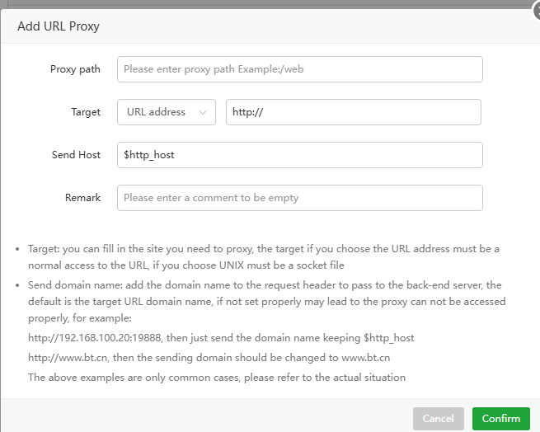Viewport: 540px width, 432px height.
Task: Focus the http:// target URL field
Action: [x=353, y=112]
